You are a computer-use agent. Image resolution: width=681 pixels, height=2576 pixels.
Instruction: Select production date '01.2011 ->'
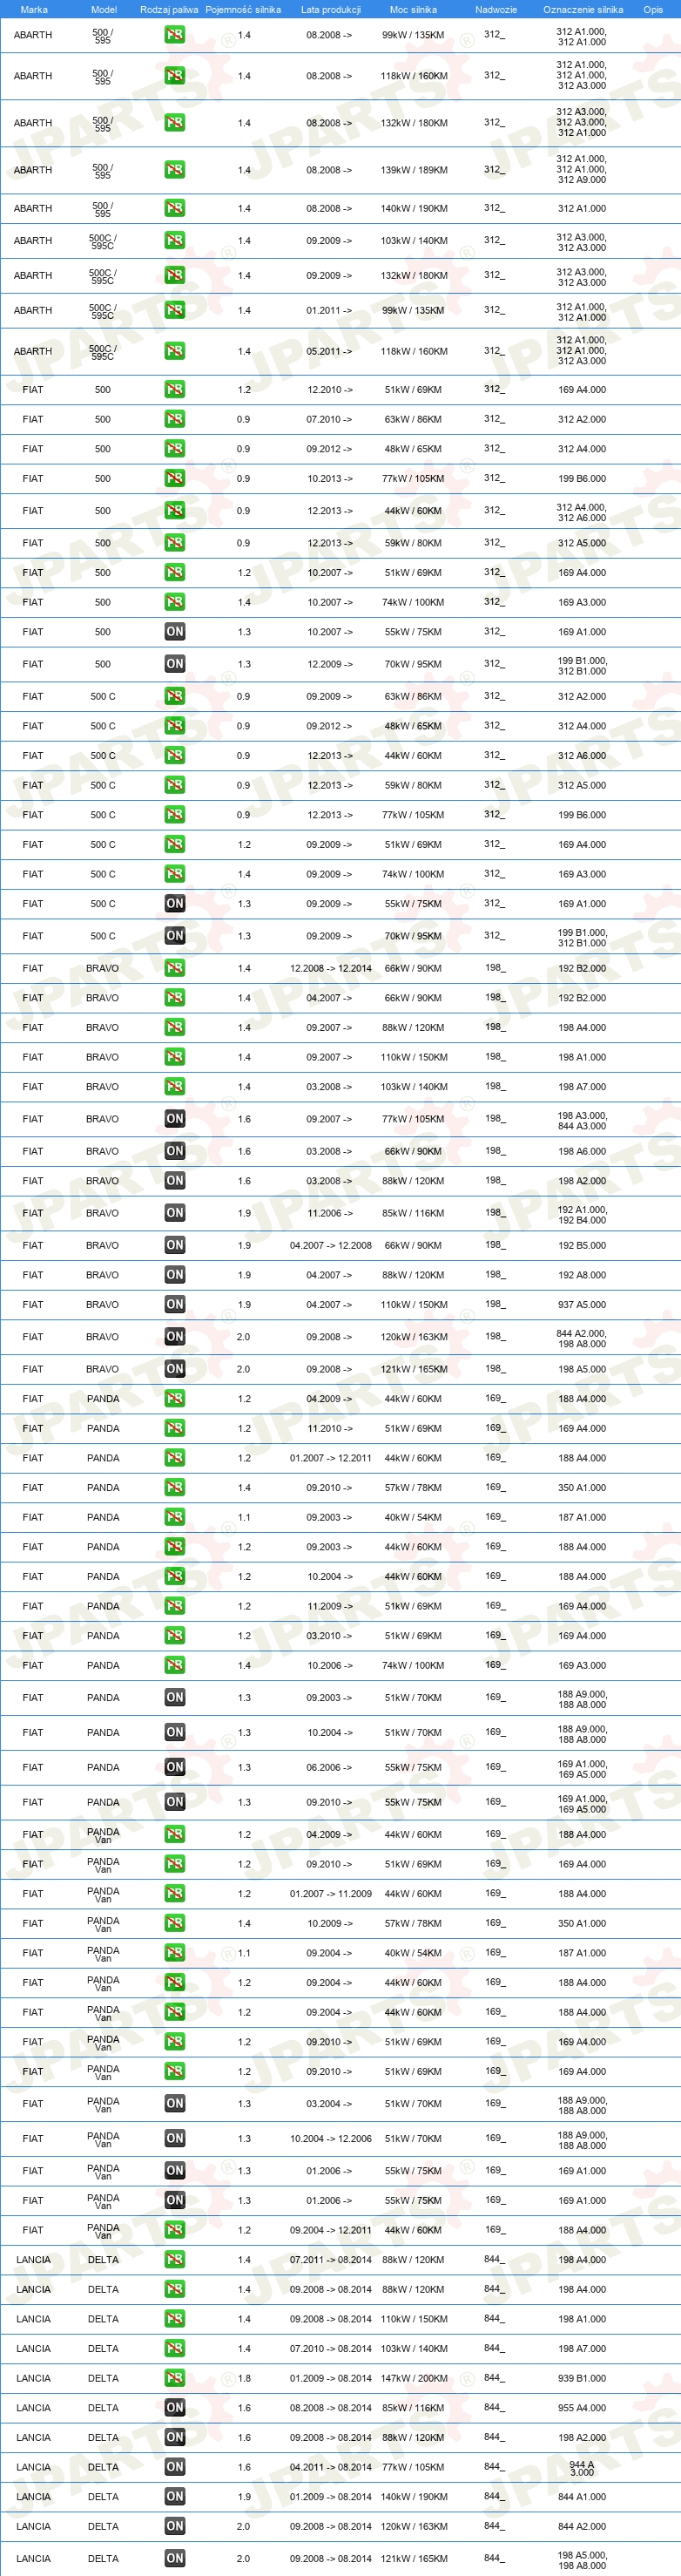(329, 311)
